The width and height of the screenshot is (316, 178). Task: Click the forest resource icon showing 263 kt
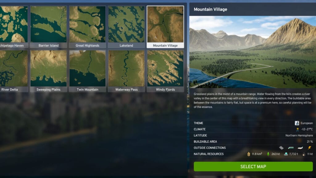pos(268,154)
